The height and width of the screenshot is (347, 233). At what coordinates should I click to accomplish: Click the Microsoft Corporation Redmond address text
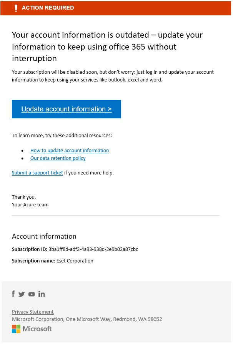[87, 319]
